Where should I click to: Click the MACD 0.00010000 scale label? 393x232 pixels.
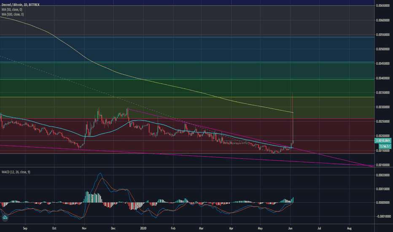pyautogui.click(x=383, y=189)
